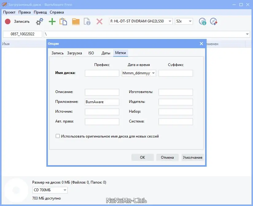The image size is (253, 206).
Task: Click the Умолчание button
Action: pyautogui.click(x=193, y=157)
